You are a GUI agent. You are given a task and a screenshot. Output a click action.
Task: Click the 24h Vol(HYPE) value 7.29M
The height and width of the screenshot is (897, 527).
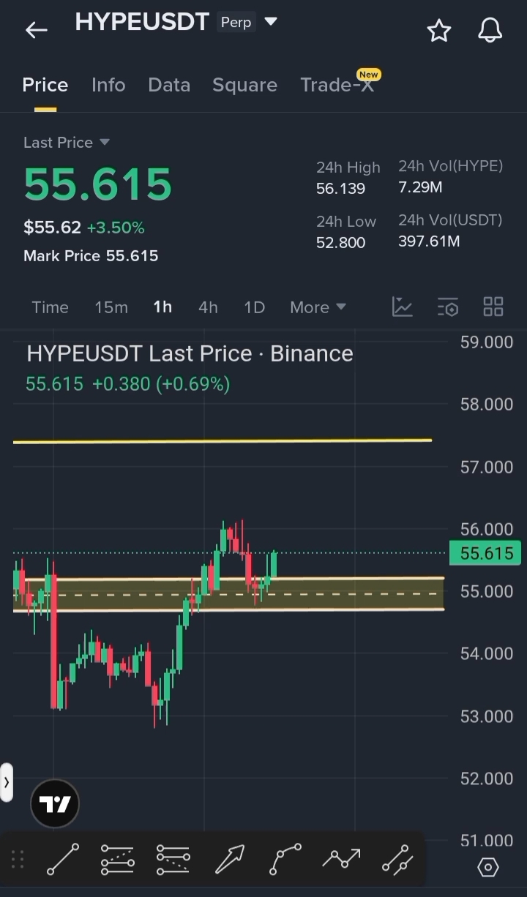420,187
